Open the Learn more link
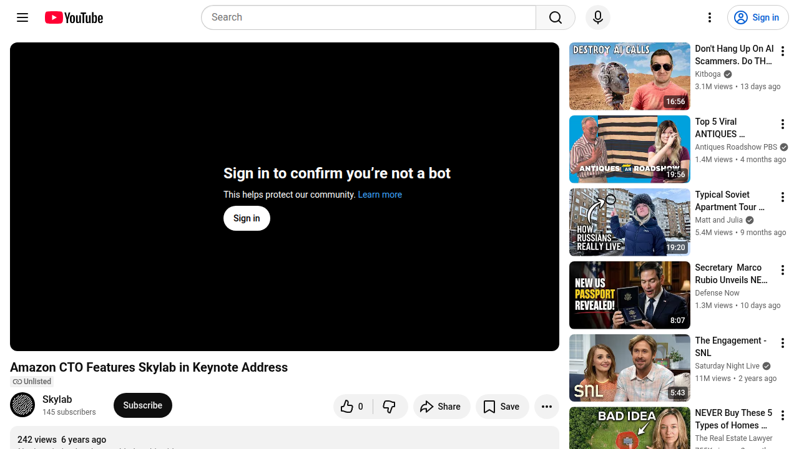 tap(380, 195)
